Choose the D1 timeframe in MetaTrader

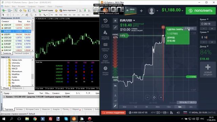pyautogui.click(x=79, y=15)
